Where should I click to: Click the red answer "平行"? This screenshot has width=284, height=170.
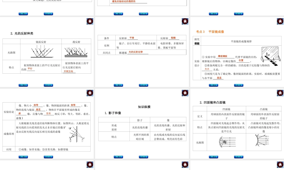30,69
